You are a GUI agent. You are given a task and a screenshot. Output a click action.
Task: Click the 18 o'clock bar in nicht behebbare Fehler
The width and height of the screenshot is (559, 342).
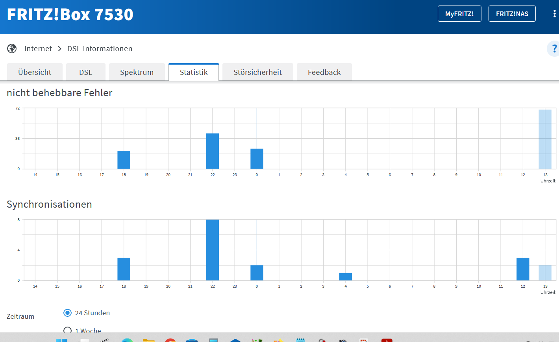(124, 160)
